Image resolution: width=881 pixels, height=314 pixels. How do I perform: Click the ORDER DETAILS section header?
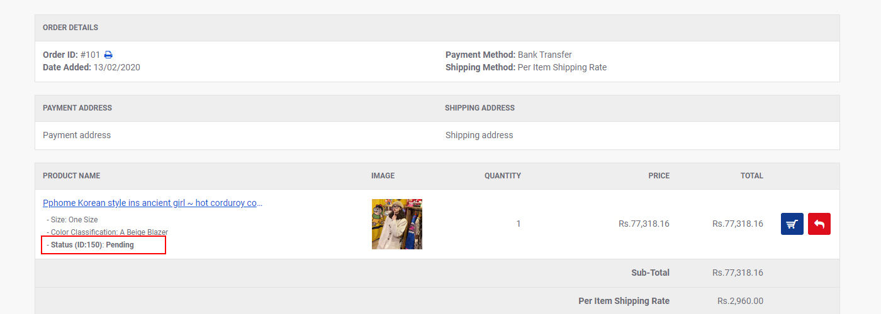coord(70,28)
